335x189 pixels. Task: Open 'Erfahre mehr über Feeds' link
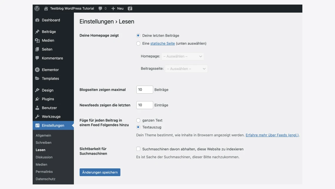point(272,135)
